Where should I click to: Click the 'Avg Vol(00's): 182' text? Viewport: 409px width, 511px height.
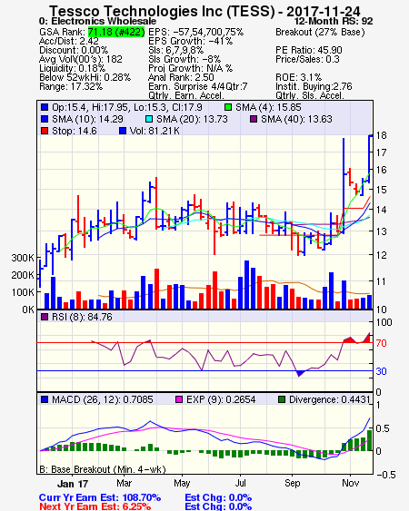(x=81, y=59)
